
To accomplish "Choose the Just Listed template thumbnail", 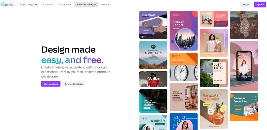I will 214,73.
